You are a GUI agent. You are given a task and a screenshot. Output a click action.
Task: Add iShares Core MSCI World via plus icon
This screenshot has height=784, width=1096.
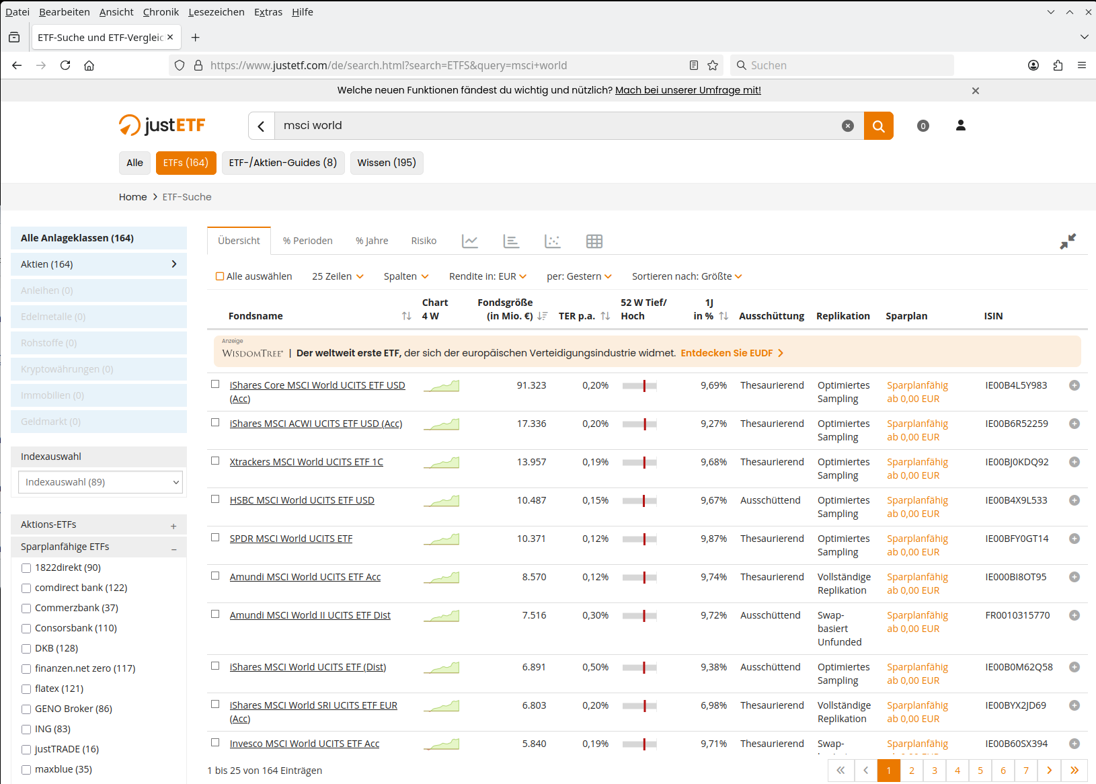click(x=1074, y=385)
